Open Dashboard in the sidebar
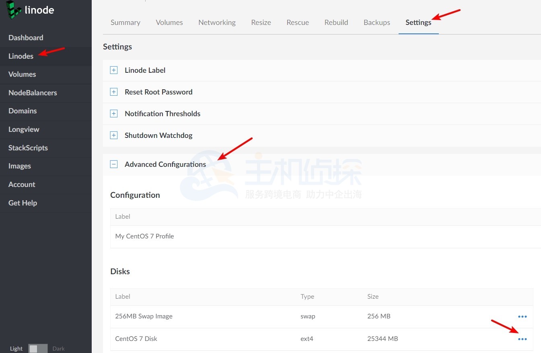 [x=26, y=38]
